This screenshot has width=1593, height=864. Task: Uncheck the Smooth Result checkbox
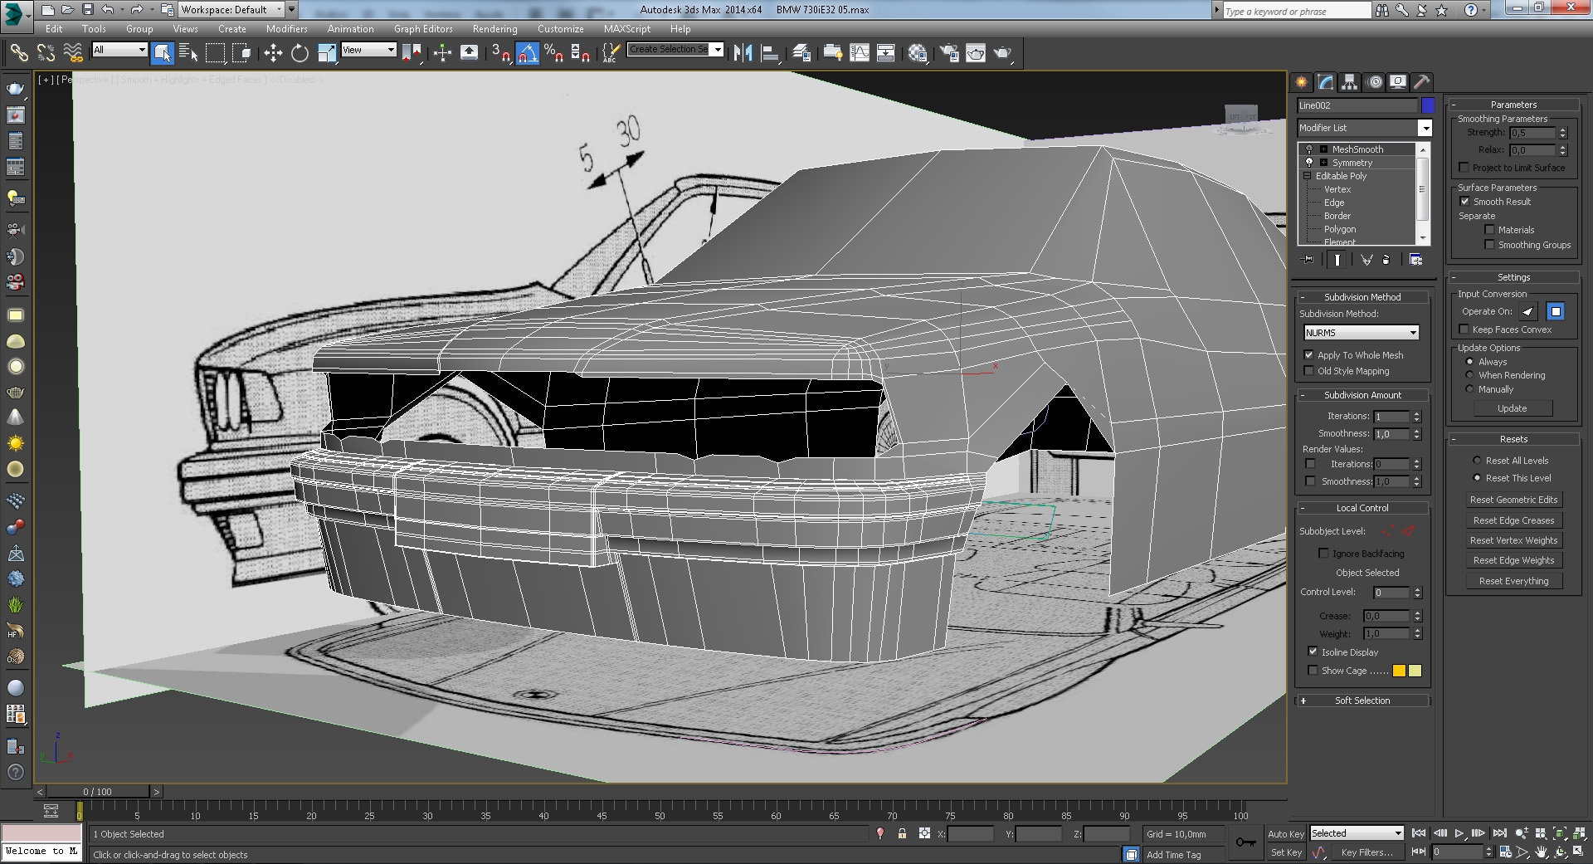click(x=1464, y=202)
